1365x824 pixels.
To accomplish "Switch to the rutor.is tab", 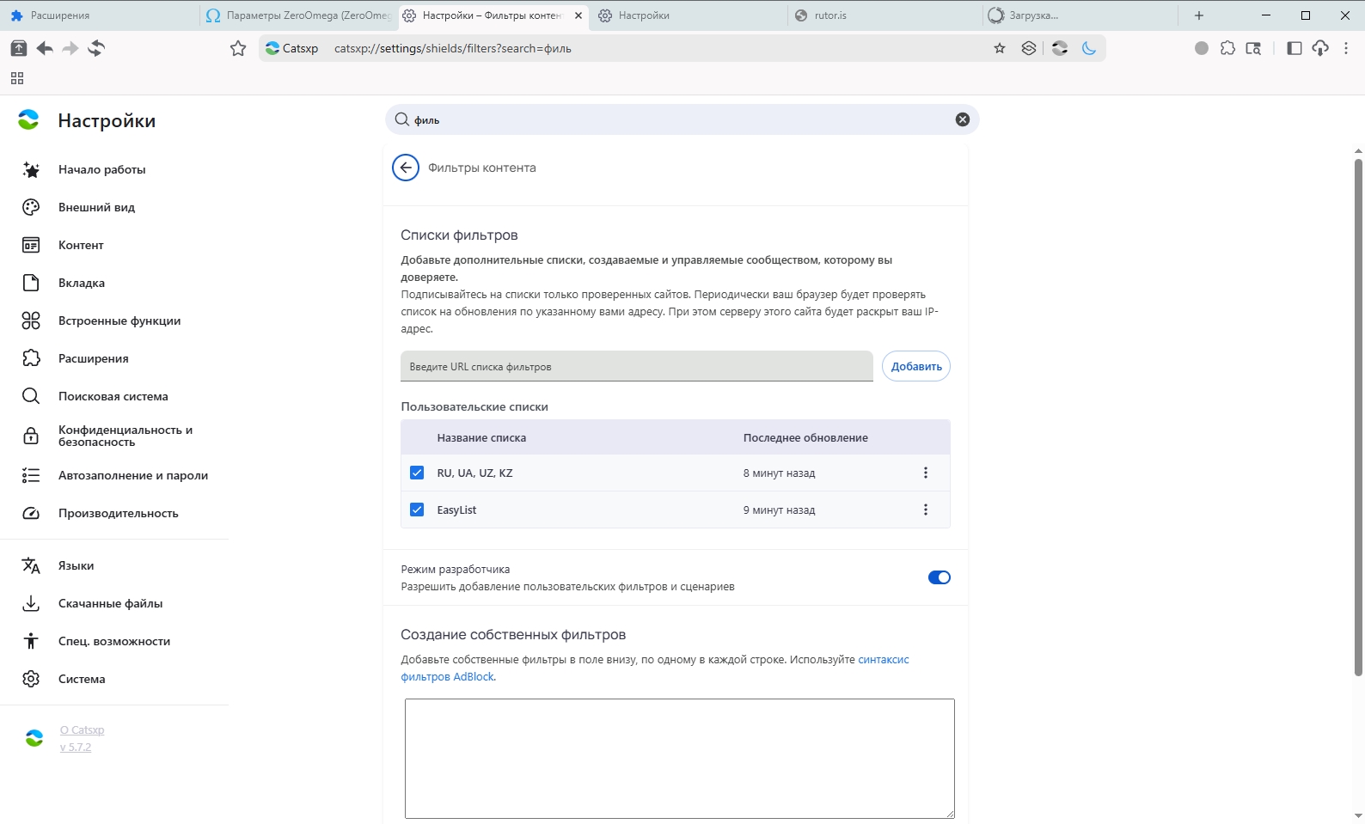I will pos(883,15).
